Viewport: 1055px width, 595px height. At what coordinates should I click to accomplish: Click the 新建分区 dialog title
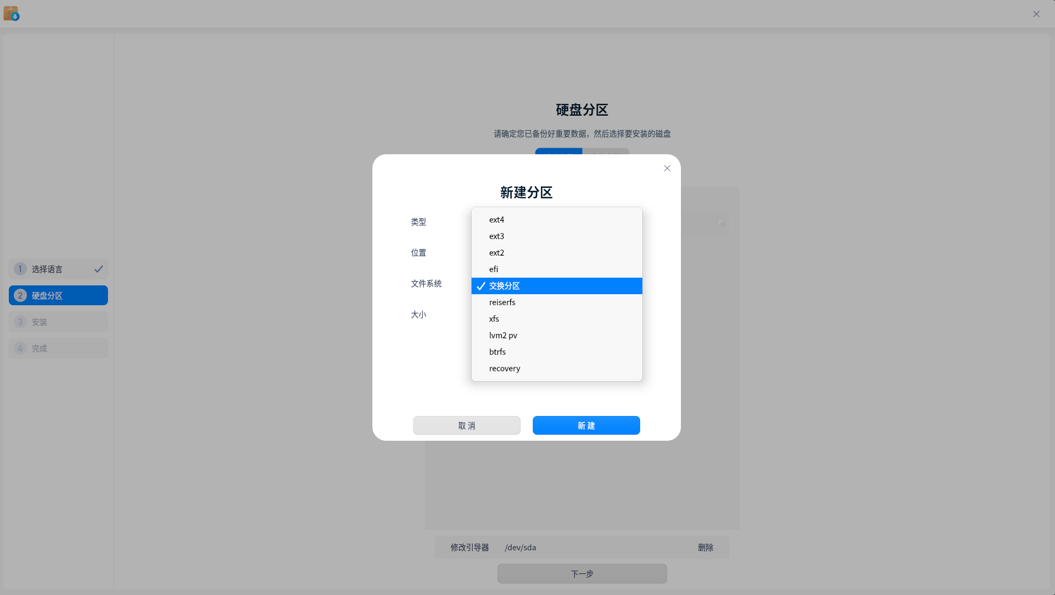526,192
